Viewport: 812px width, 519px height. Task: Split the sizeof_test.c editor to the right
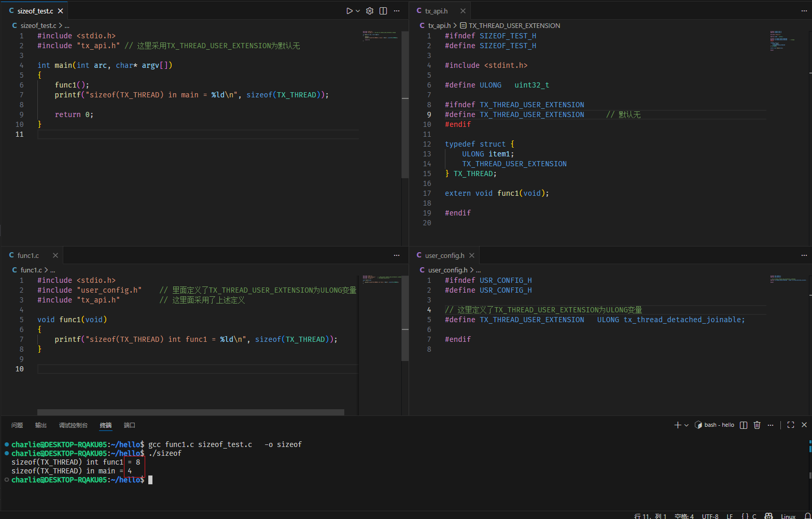coord(383,11)
